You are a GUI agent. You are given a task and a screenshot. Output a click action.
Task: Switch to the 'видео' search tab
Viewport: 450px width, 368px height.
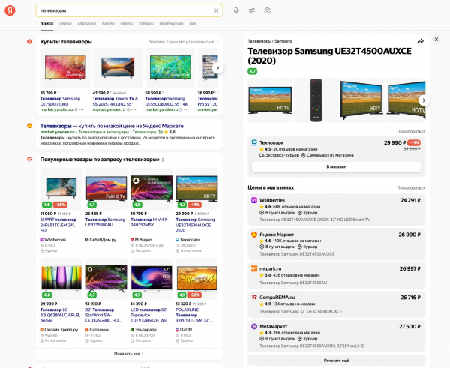pyautogui.click(x=109, y=24)
